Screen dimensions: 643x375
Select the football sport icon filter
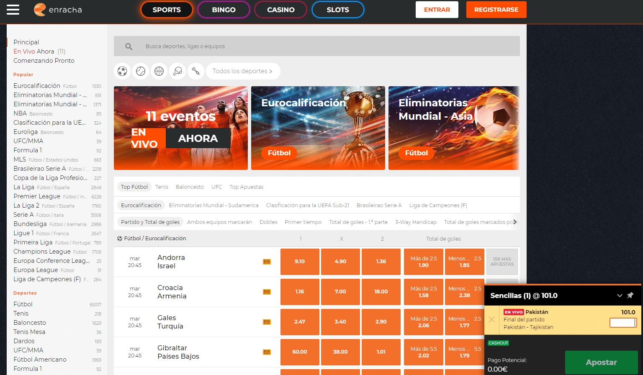click(122, 71)
